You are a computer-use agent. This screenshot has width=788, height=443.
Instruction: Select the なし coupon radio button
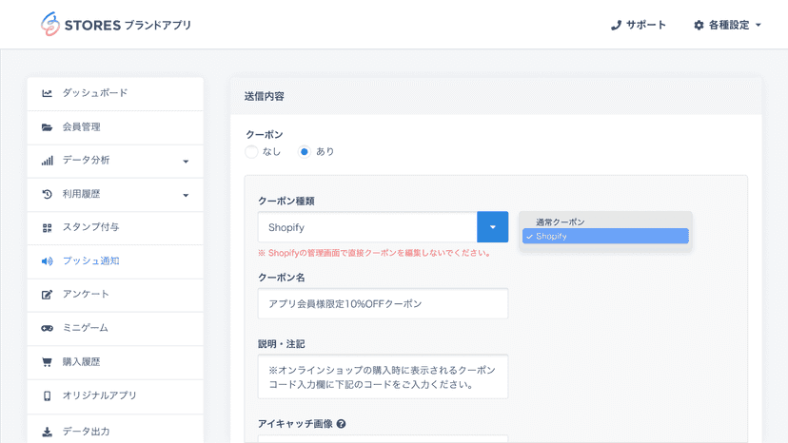pyautogui.click(x=251, y=152)
